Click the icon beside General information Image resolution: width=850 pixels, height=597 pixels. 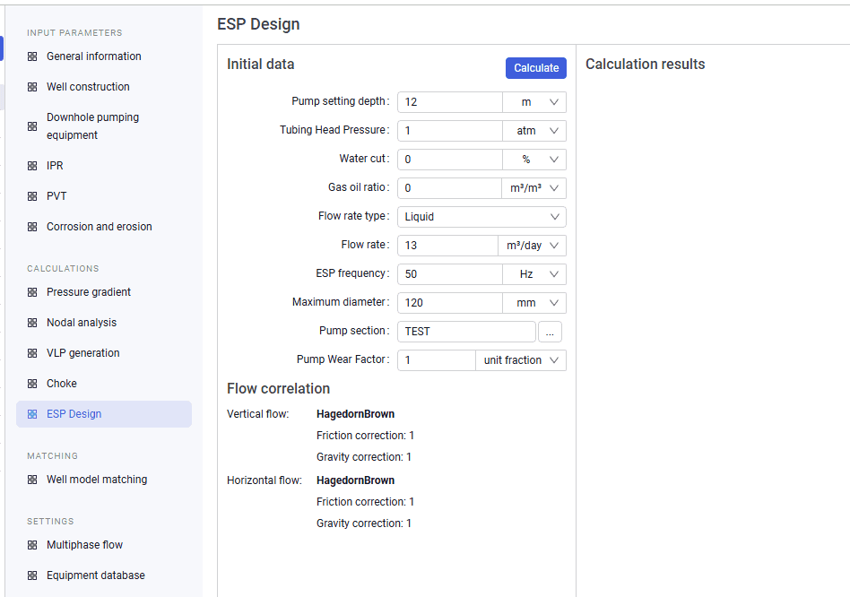point(32,56)
